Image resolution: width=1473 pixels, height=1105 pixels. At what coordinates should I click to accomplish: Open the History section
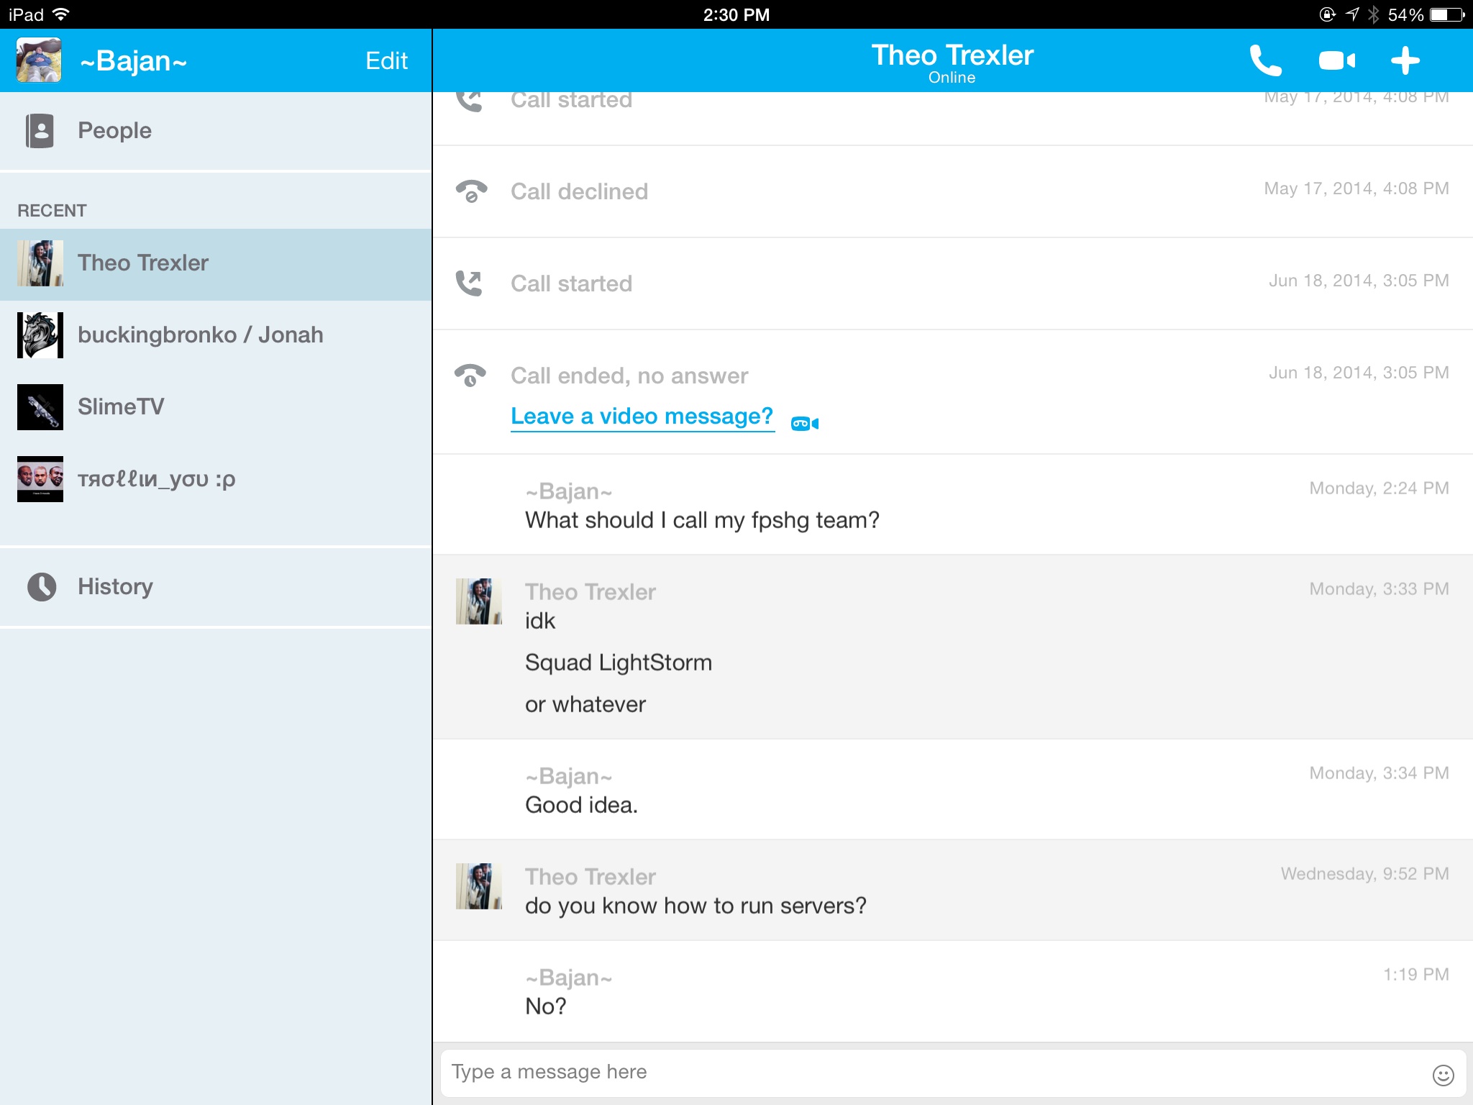pos(115,587)
